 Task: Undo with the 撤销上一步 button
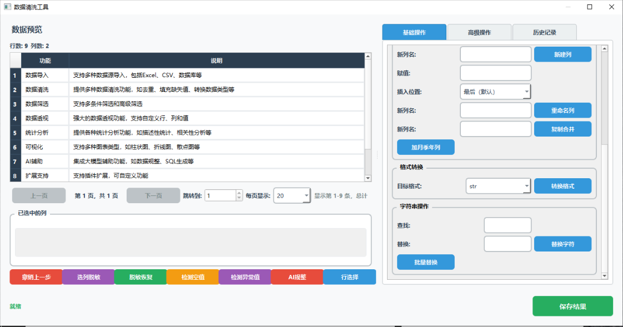pyautogui.click(x=36, y=277)
